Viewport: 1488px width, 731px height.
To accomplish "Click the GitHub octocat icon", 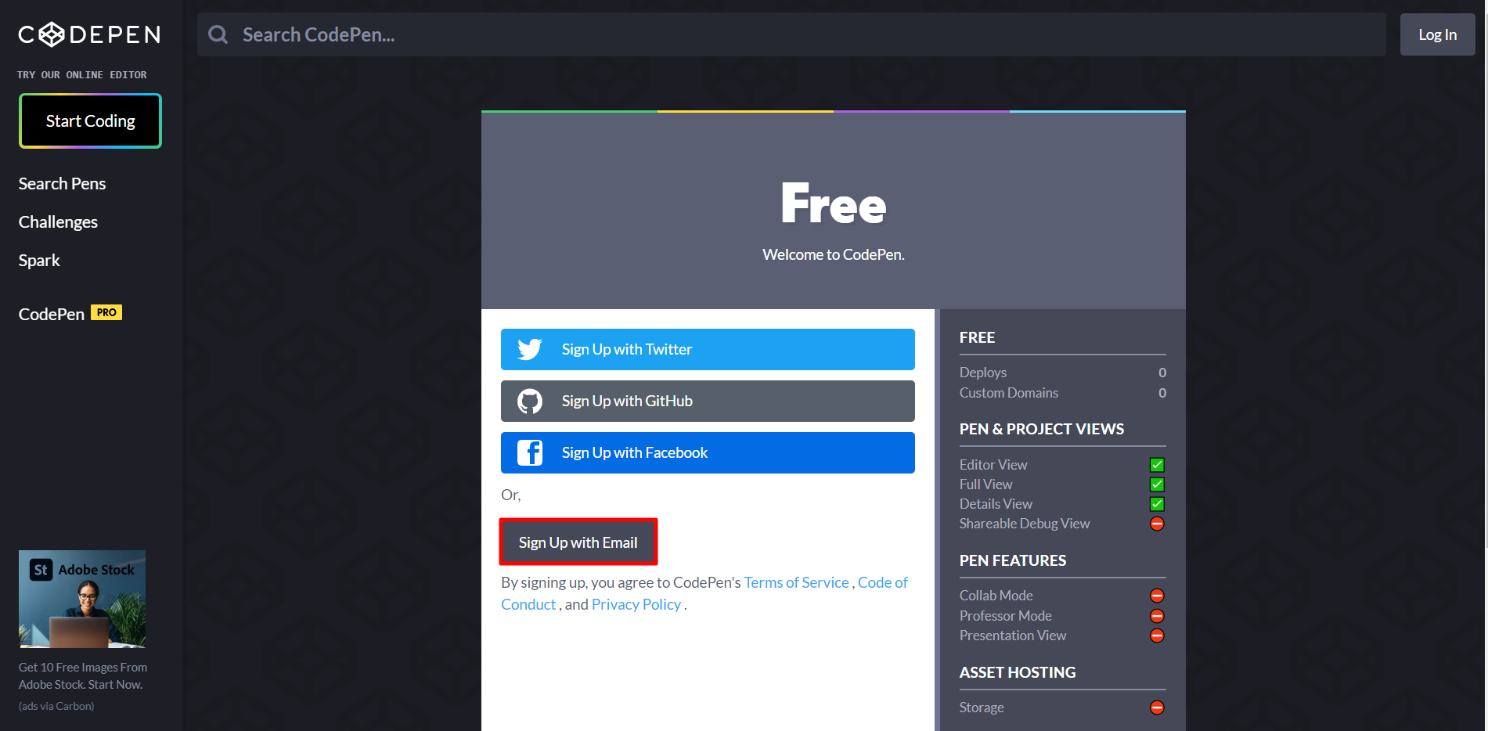I will 530,401.
